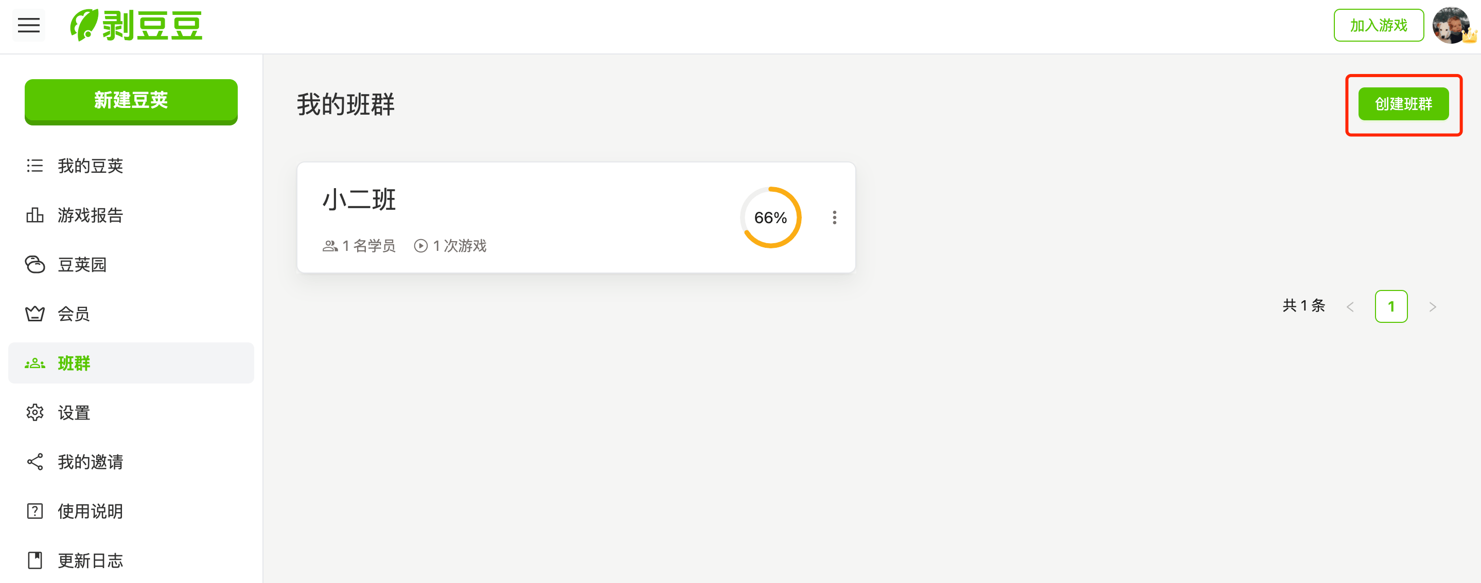Click the 设置 gear icon
This screenshot has height=583, width=1481.
click(34, 412)
